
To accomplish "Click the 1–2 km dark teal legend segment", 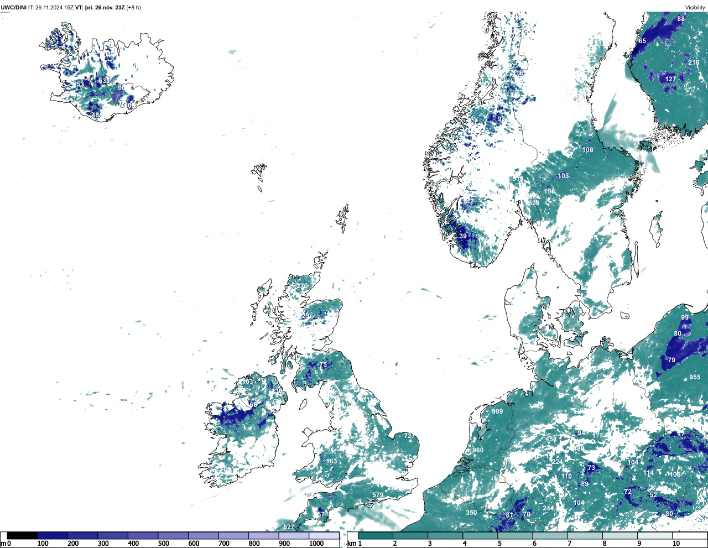I will coord(376,536).
